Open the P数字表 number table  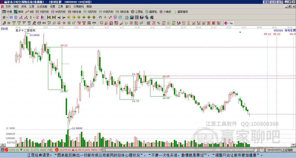(x=75, y=12)
